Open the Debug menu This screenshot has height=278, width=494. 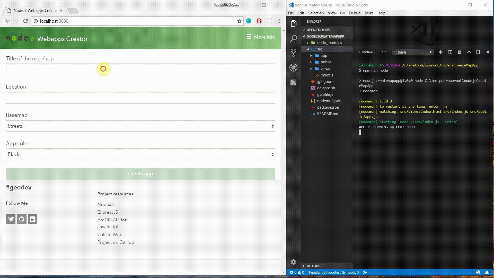click(x=355, y=13)
